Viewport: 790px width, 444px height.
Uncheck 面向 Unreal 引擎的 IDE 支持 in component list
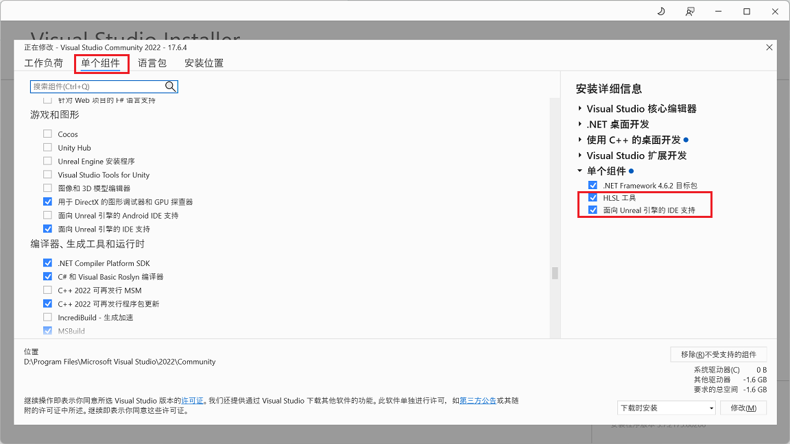pos(47,229)
